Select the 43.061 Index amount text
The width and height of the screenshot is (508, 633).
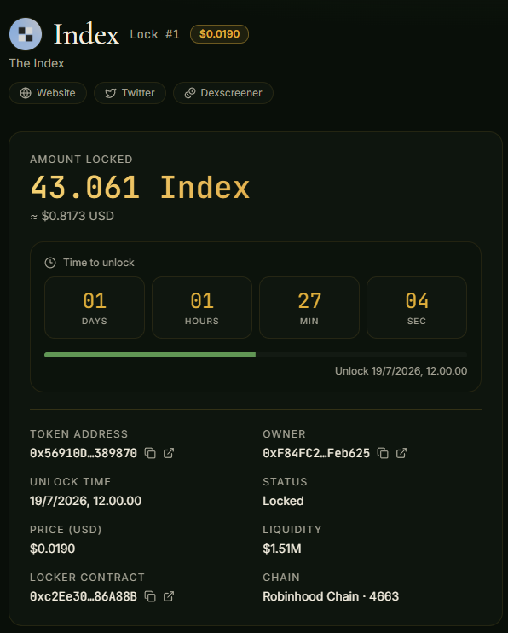point(141,188)
